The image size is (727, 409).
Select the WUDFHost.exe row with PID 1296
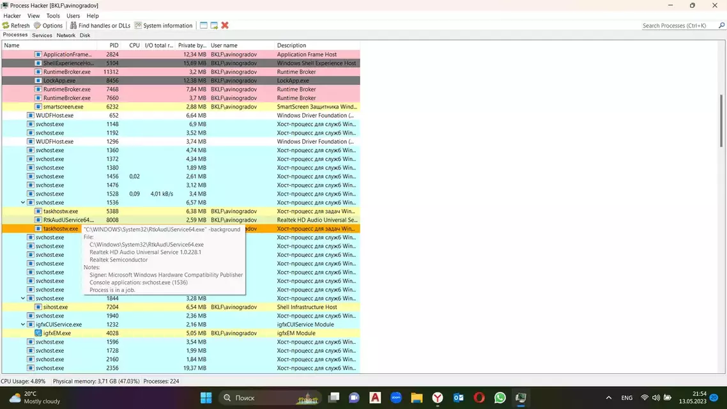pos(181,141)
